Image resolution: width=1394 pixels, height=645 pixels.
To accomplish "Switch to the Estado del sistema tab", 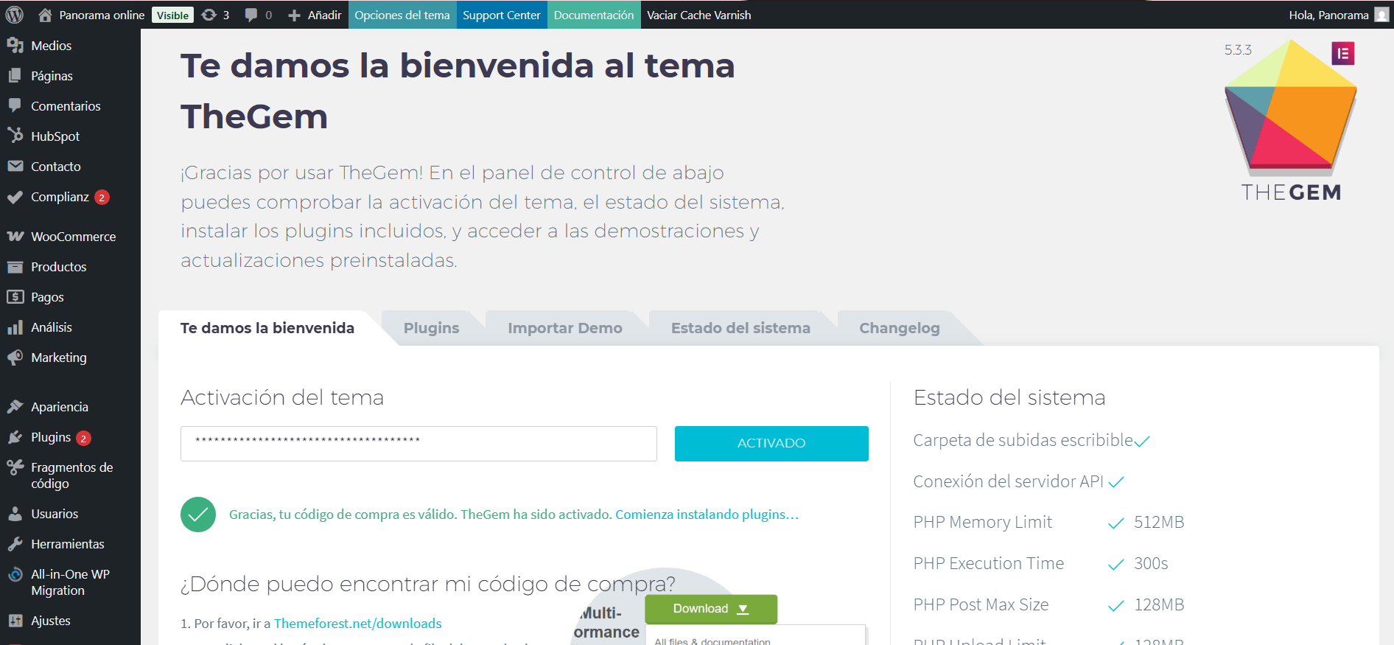I will (x=740, y=328).
